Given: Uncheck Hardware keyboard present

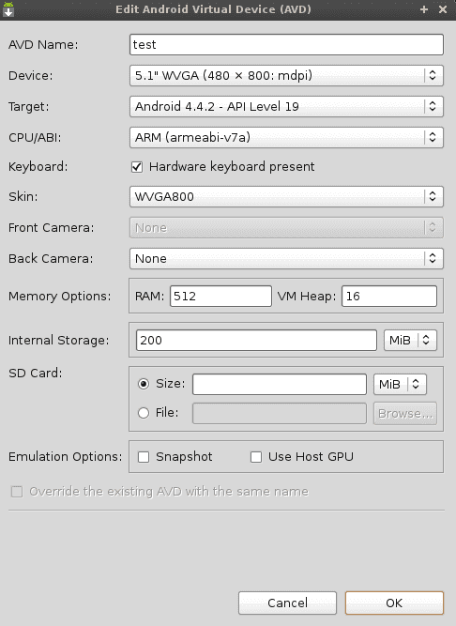Looking at the screenshot, I should click(137, 167).
